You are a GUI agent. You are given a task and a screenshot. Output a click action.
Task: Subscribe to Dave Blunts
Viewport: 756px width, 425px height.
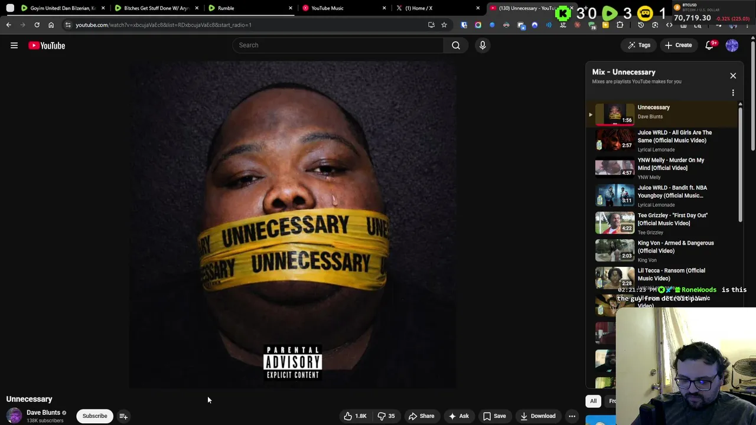pyautogui.click(x=94, y=416)
